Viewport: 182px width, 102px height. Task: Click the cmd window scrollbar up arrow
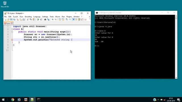176,16
